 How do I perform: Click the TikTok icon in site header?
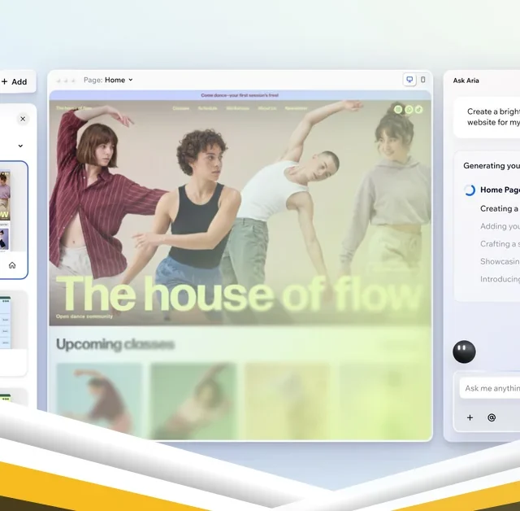point(420,109)
